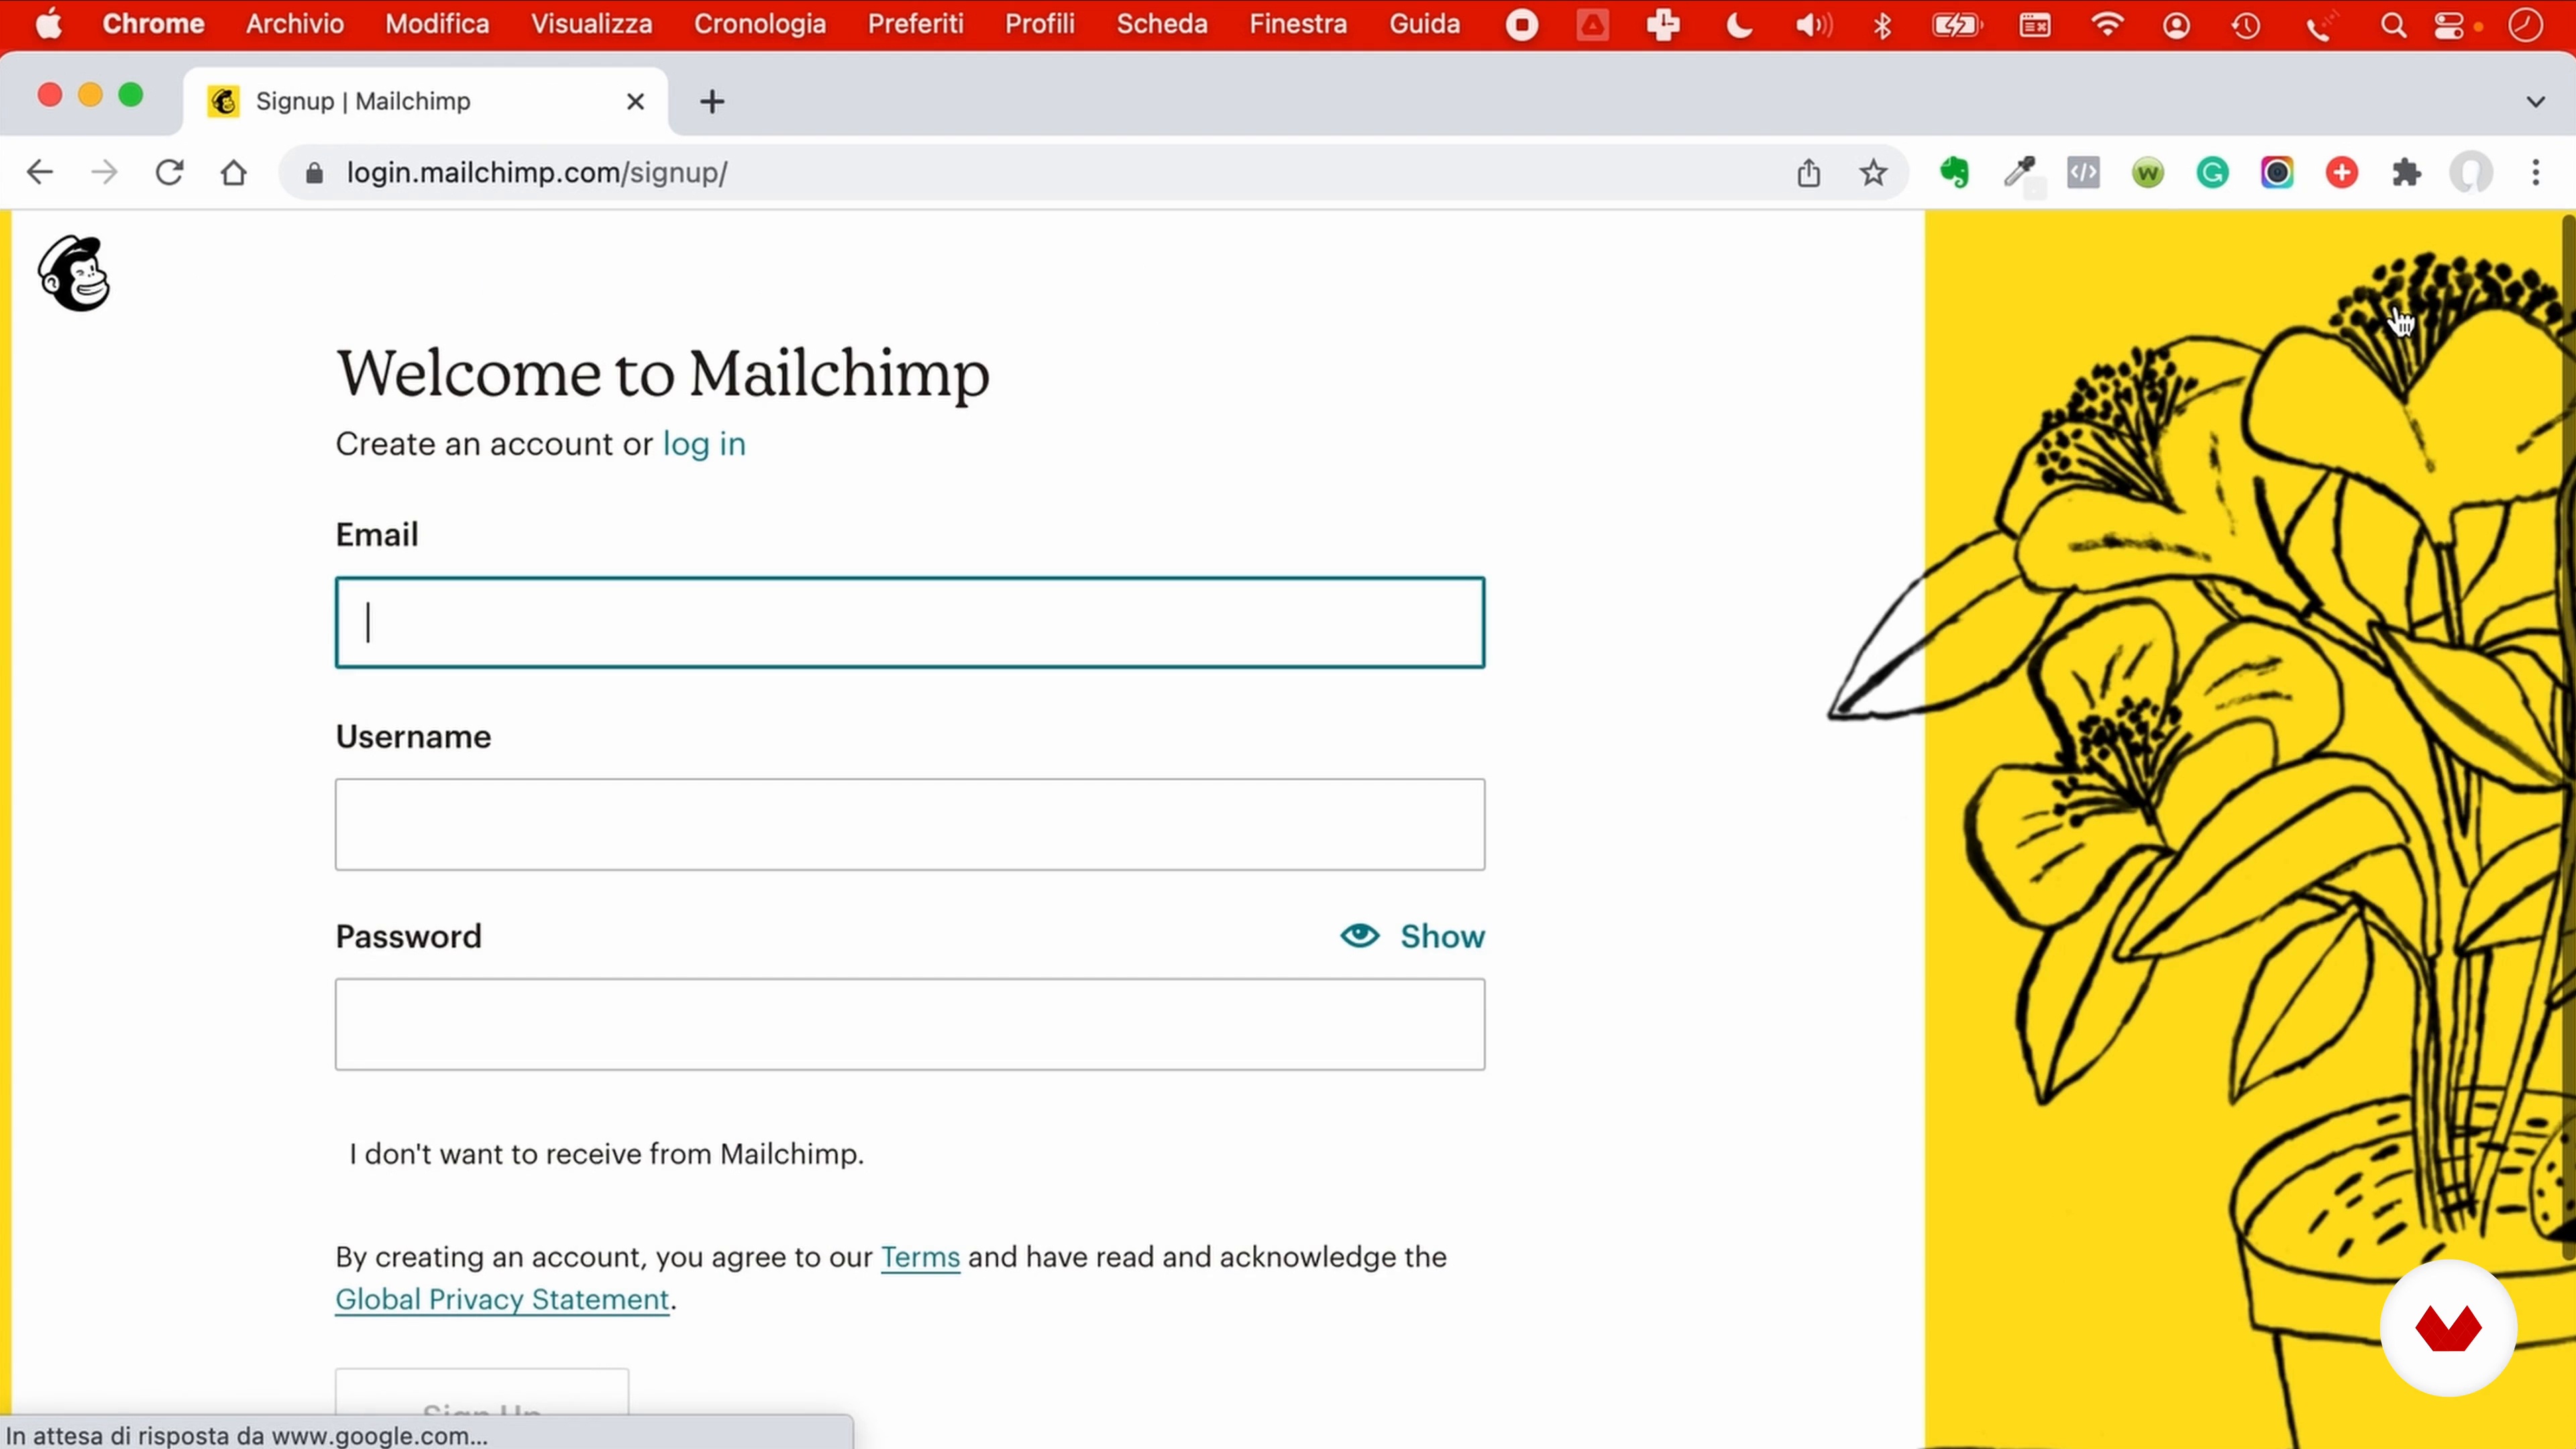Follow the log in link

click(x=704, y=444)
